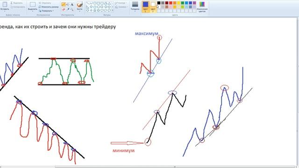Screen dimensions: 299x168
Task: Select the Text tool (A)
Action: 72,4
